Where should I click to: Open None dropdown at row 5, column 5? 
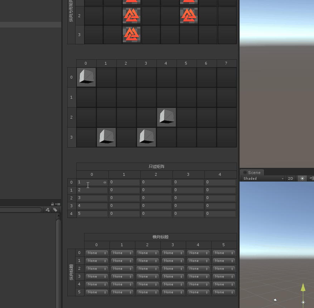click(224, 292)
